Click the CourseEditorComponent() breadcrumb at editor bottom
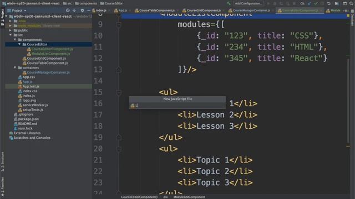Screen dimensions: 355x199 coord(139,197)
